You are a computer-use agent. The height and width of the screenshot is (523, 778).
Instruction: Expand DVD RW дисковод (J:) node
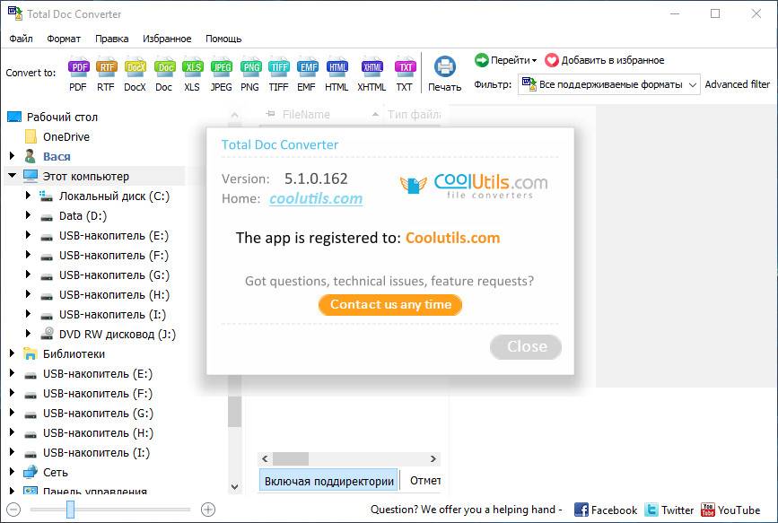(x=29, y=334)
